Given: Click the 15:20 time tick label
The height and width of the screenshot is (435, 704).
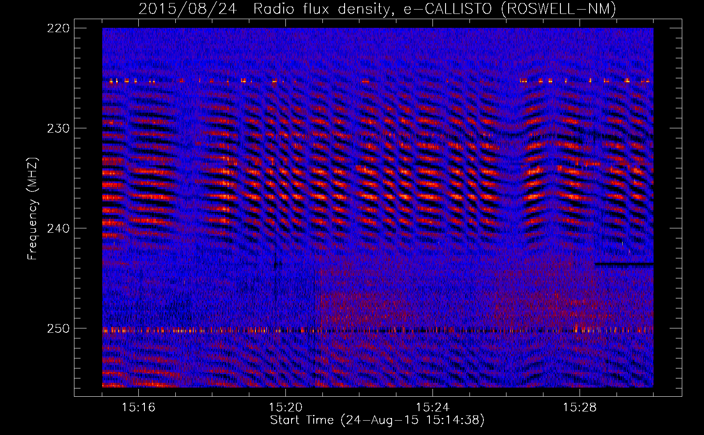Looking at the screenshot, I should tap(285, 407).
